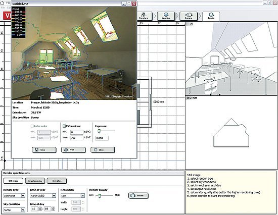Click the 'Prague, latitude' location text
Viewport: 278px width, 215px height.
point(55,102)
